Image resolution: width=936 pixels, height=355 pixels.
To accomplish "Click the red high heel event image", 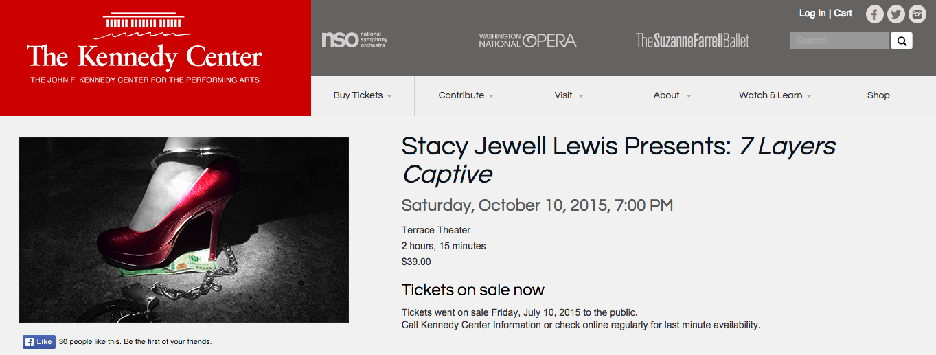I will coord(184,230).
